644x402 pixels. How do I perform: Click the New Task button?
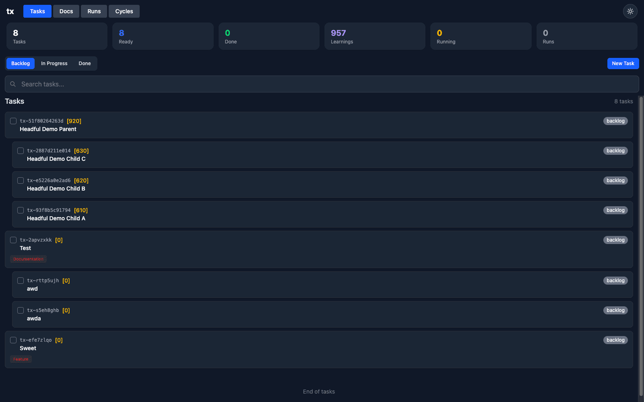(623, 63)
